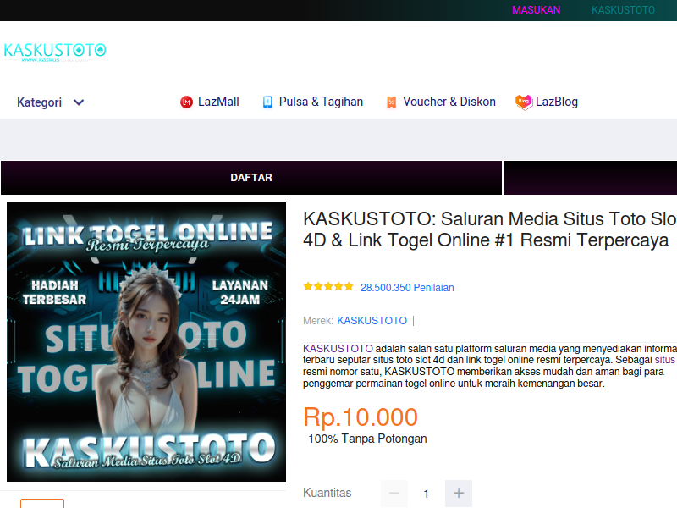The height and width of the screenshot is (508, 677).
Task: Click the red LazMall icon
Action: click(186, 102)
